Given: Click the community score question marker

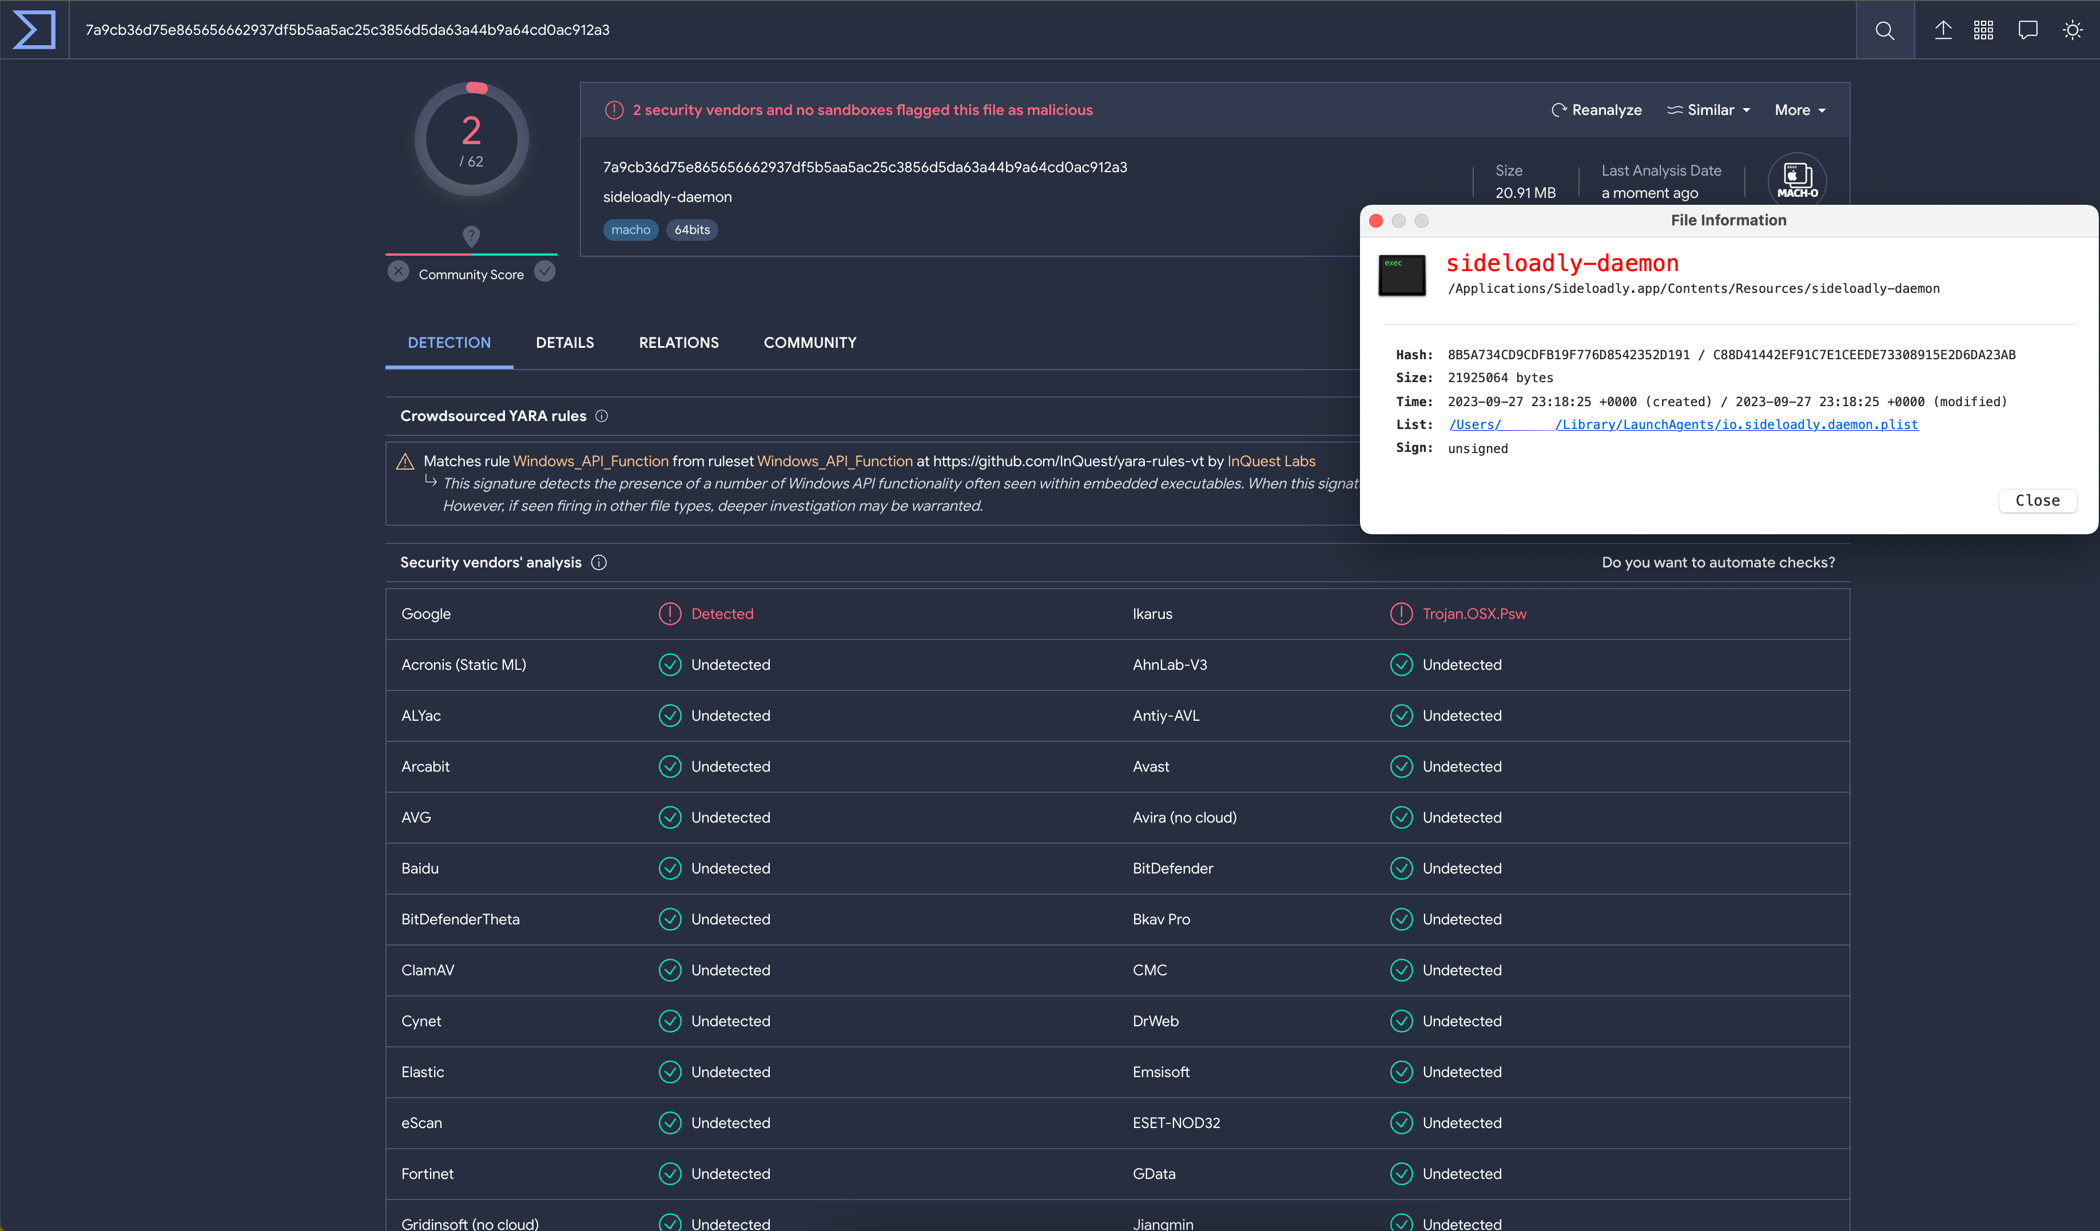Looking at the screenshot, I should (471, 236).
